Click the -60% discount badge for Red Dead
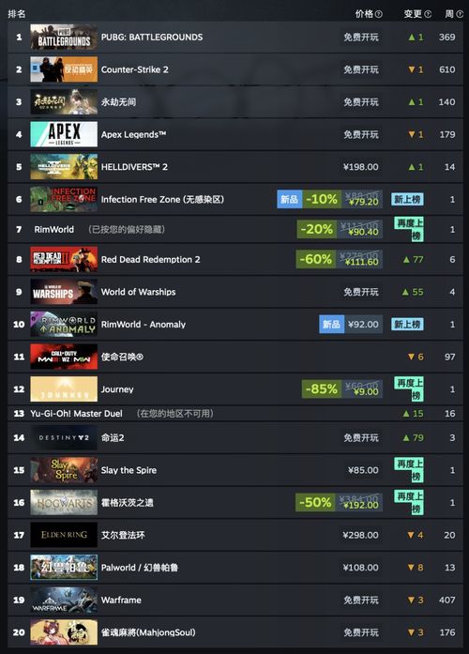Viewport: 469px width, 654px height. (x=315, y=259)
